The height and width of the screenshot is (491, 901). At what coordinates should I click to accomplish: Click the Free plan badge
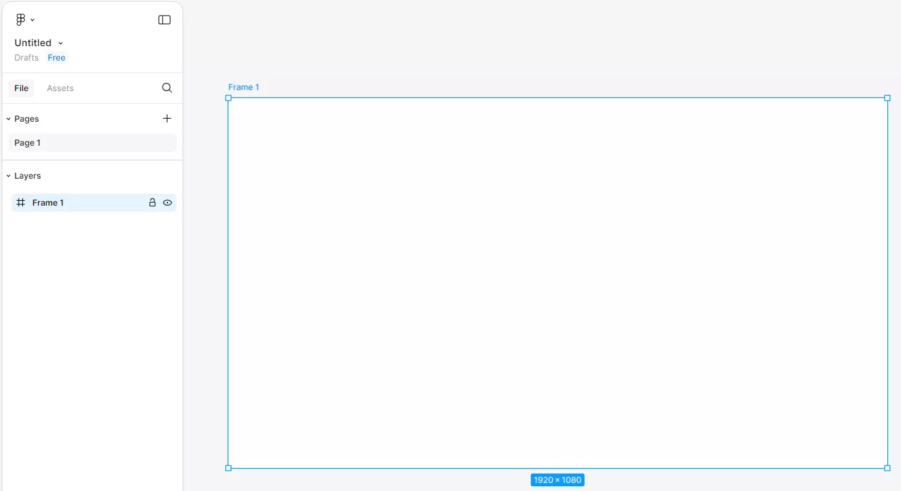click(56, 58)
